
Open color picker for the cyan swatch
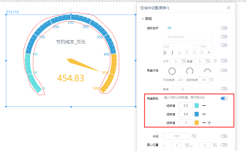tap(197, 106)
